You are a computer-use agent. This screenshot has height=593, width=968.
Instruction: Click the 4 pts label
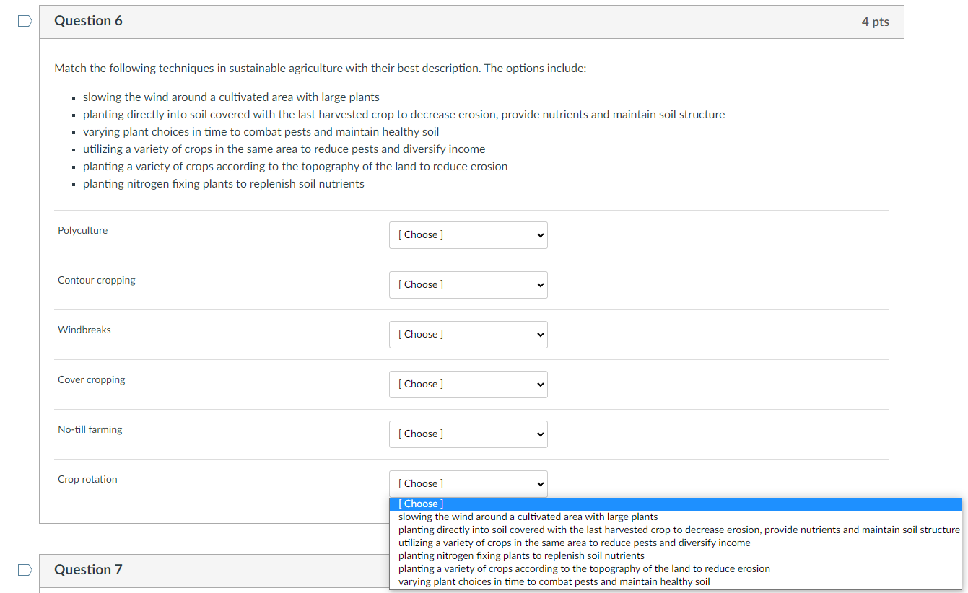click(875, 22)
